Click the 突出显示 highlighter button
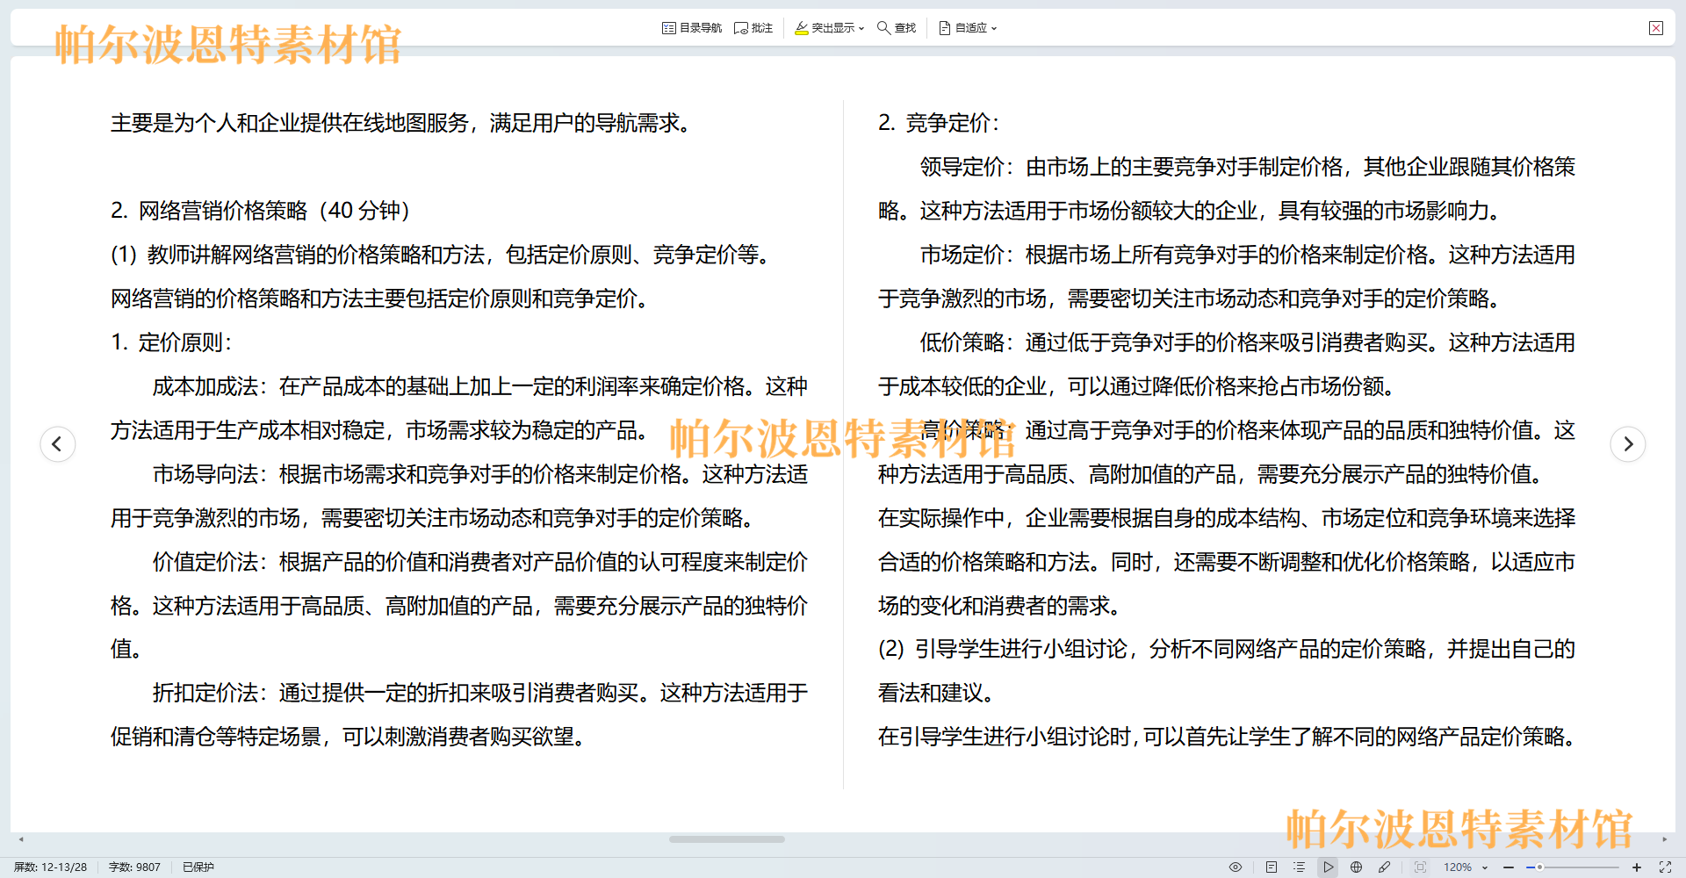The height and width of the screenshot is (878, 1686). pyautogui.click(x=825, y=28)
